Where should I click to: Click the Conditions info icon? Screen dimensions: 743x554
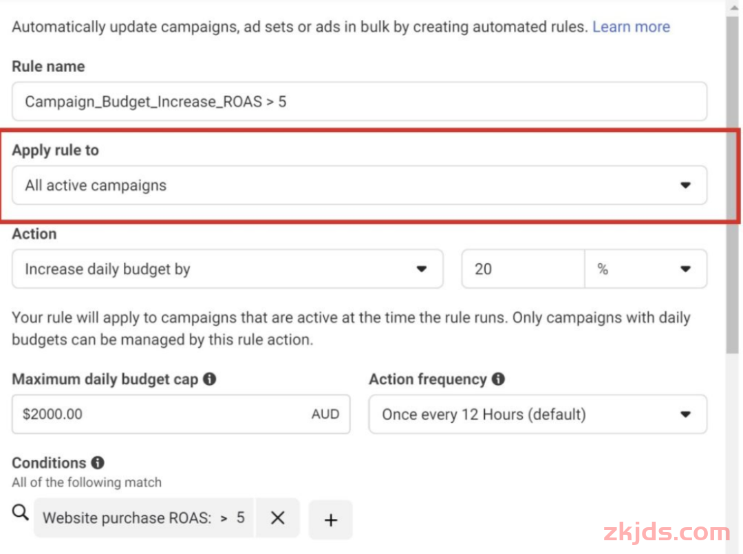point(98,463)
